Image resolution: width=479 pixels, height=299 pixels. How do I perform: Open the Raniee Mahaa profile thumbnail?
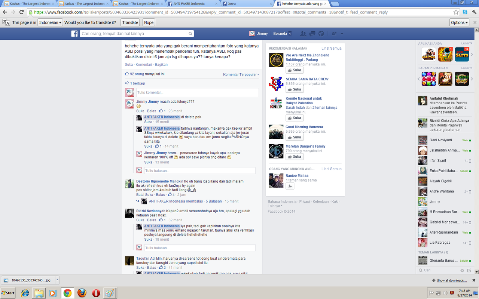click(276, 181)
